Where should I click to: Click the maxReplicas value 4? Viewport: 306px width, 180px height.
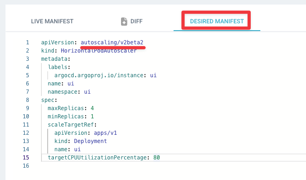(92, 108)
